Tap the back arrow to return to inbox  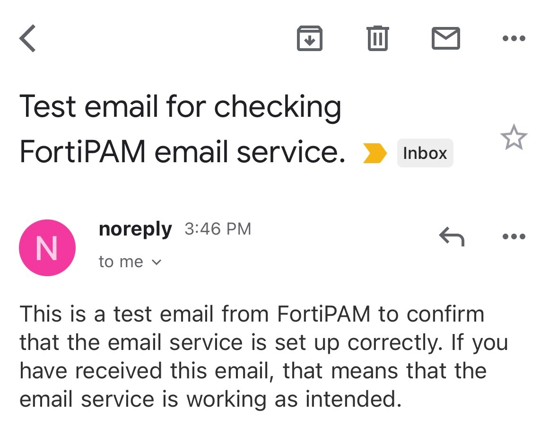coord(27,38)
